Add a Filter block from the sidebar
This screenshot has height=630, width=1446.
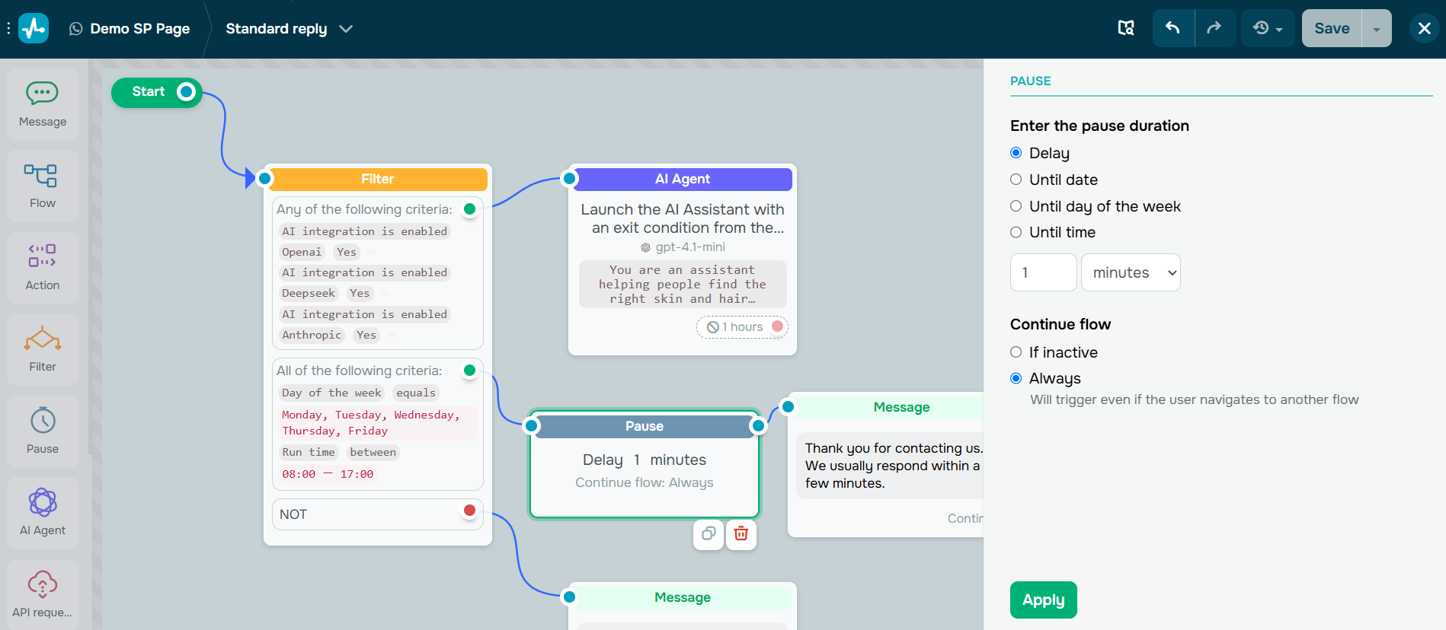coord(43,350)
